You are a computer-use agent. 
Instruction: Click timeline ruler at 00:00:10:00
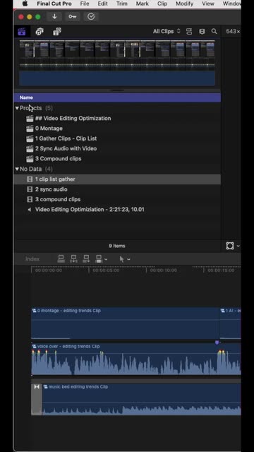(163, 270)
